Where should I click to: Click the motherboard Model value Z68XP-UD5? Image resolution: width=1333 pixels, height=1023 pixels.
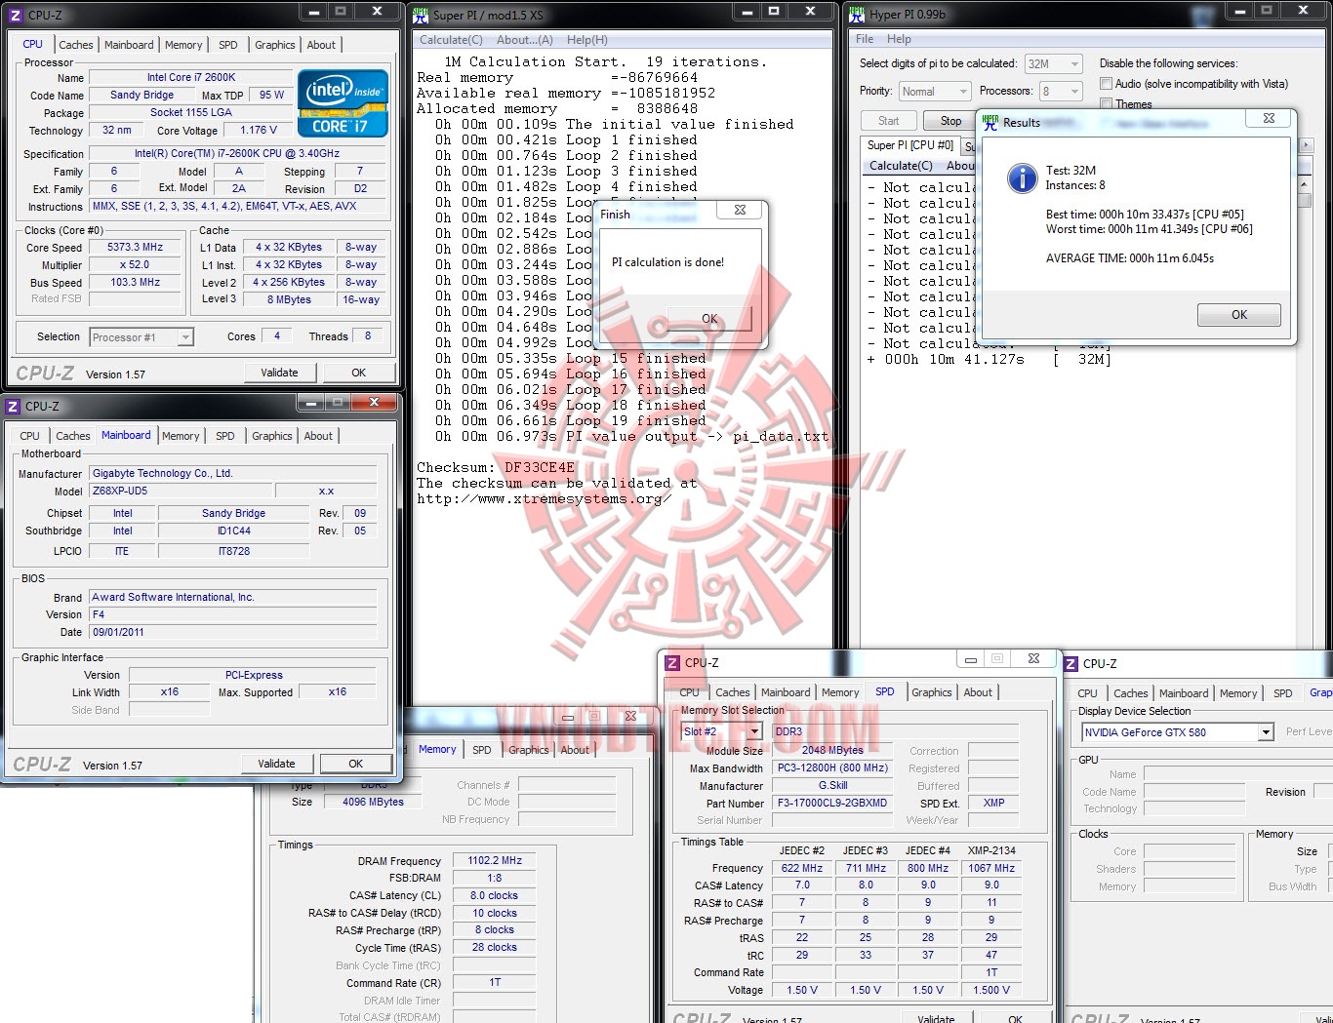pyautogui.click(x=182, y=492)
